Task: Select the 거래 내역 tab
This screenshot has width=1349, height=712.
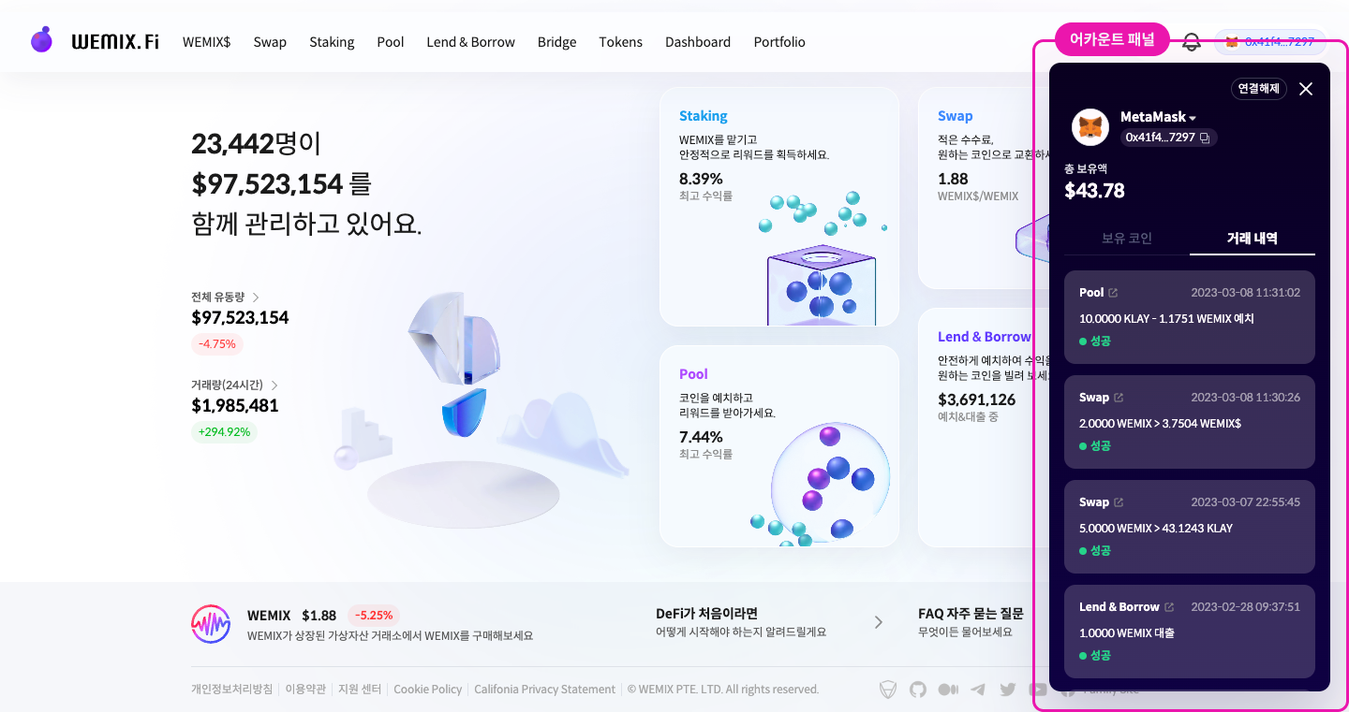Action: [1253, 238]
